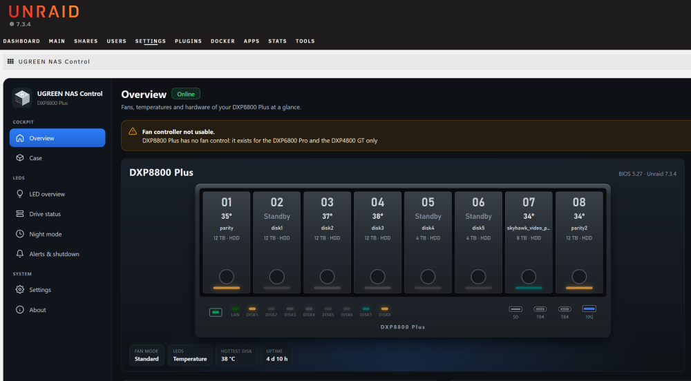Click the UGREEN NAS Control cube logo icon
This screenshot has height=381, width=691.
click(21, 98)
